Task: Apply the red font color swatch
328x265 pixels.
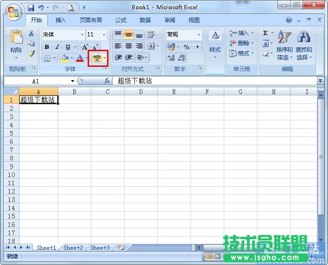Action: click(80, 58)
